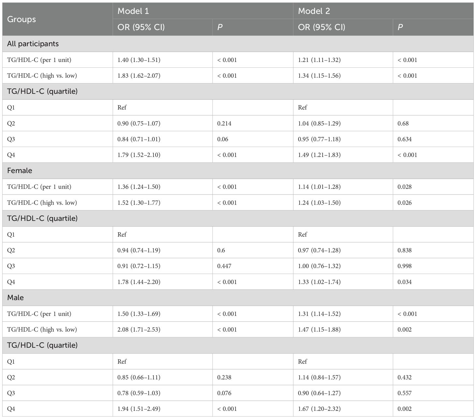The height and width of the screenshot is (419, 476).
Task: Click the OR (95% CI) header under Model 2
Action: [x=321, y=27]
